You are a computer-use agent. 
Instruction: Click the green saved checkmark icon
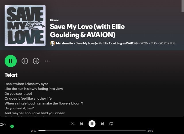12,126
